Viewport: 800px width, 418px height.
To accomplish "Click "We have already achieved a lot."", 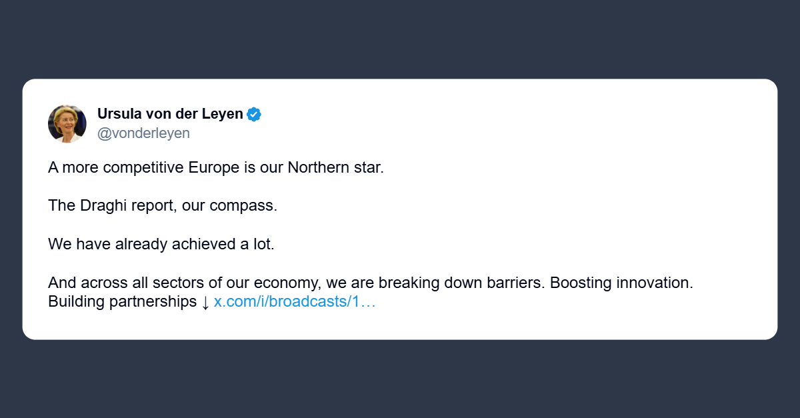I will 161,244.
